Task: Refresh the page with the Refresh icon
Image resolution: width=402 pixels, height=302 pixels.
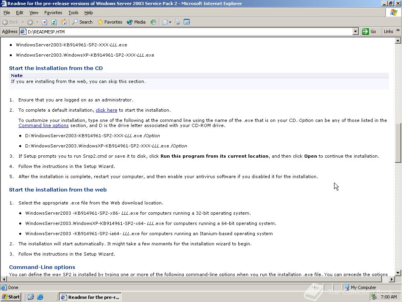Action: (54, 22)
